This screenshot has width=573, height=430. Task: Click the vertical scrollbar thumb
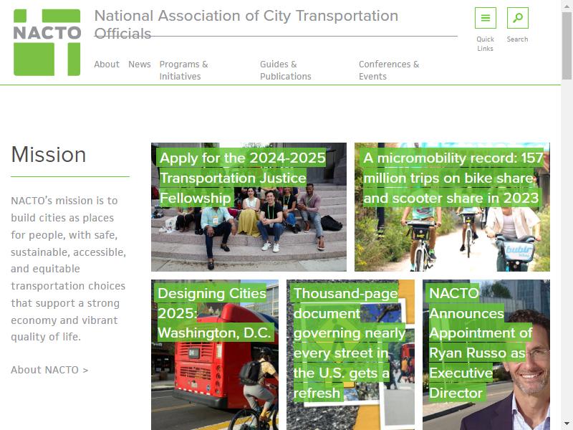[x=567, y=46]
